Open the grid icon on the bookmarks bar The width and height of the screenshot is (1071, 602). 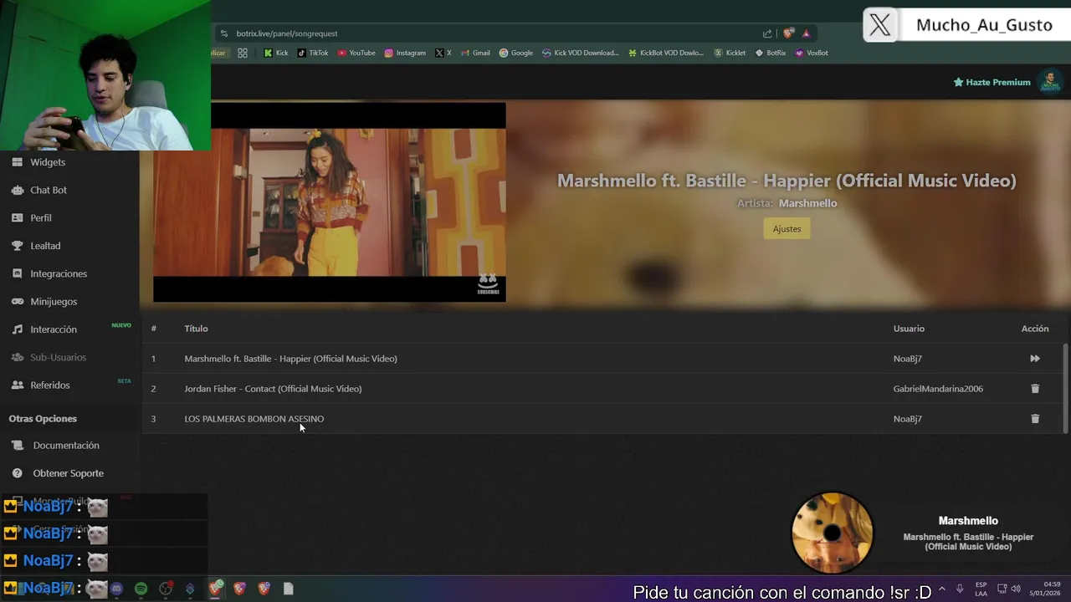(x=243, y=53)
